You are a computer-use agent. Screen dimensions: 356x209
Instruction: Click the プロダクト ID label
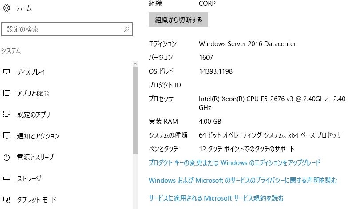(165, 85)
